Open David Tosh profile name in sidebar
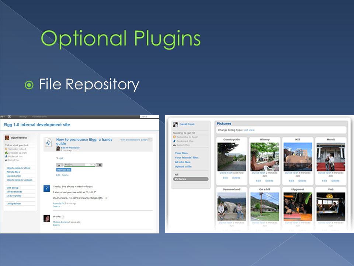This screenshot has width=354, height=266. pos(187,124)
